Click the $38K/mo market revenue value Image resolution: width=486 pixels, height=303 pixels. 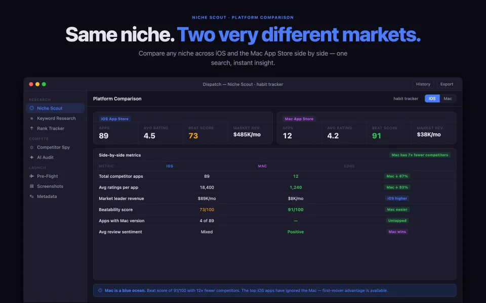pos(429,134)
